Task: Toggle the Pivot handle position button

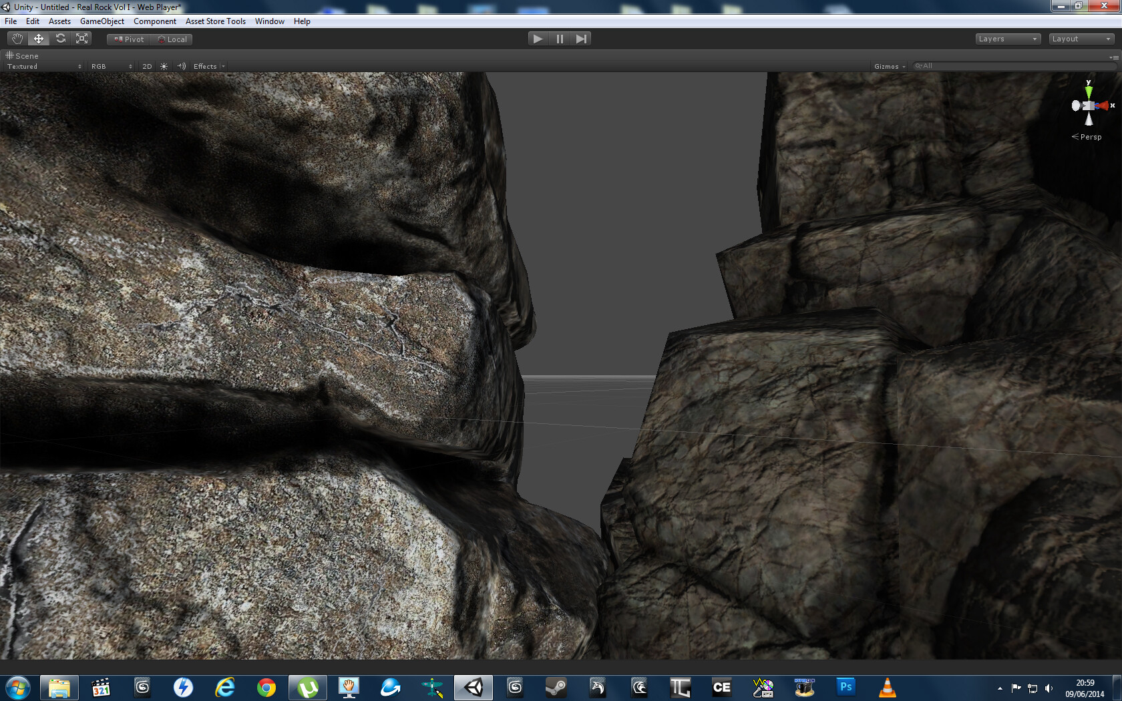Action: coord(129,39)
